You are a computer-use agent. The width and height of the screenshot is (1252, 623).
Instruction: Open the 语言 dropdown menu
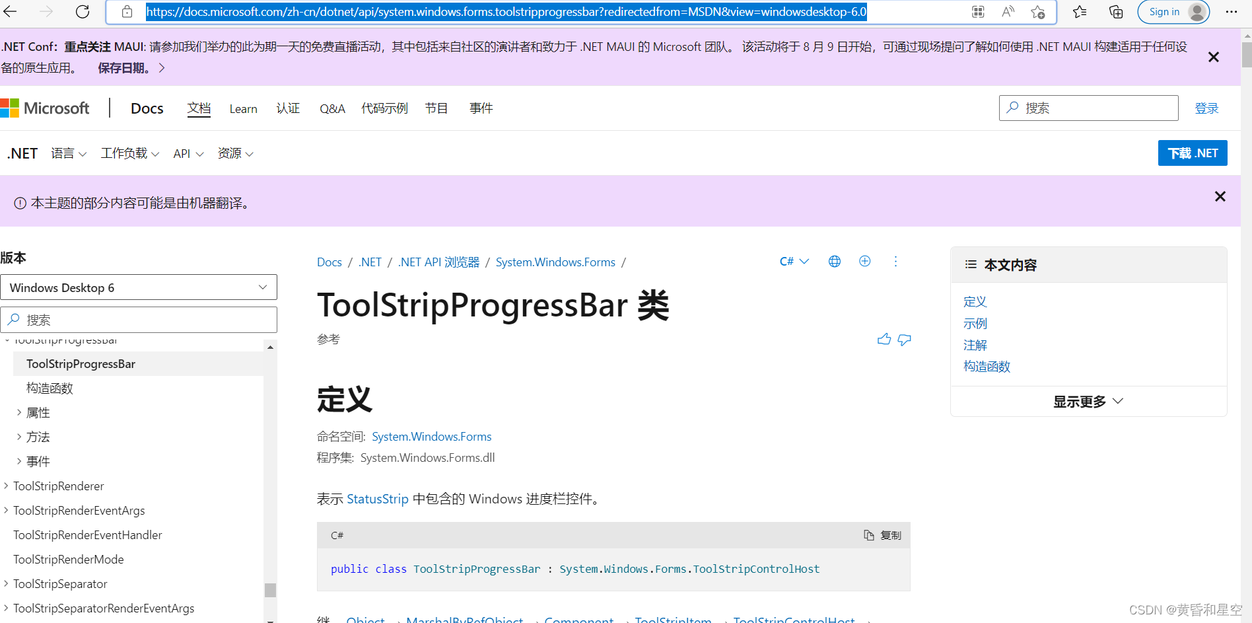tap(69, 153)
